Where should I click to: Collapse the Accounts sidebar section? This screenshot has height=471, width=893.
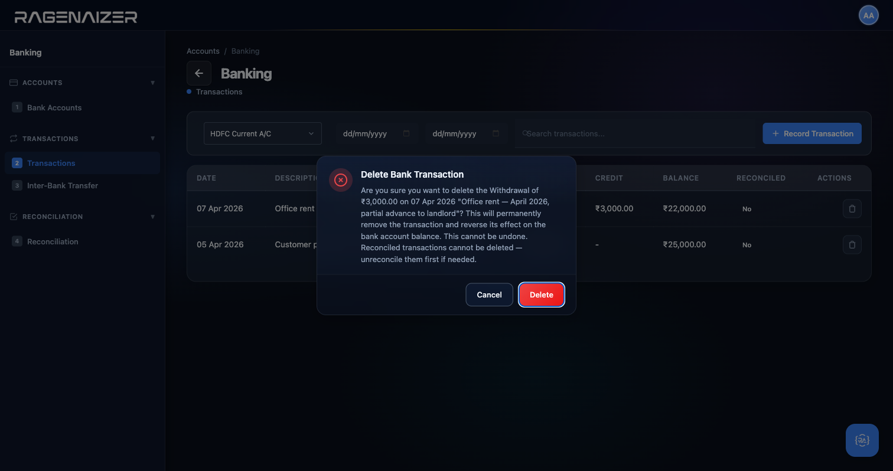[x=152, y=83]
